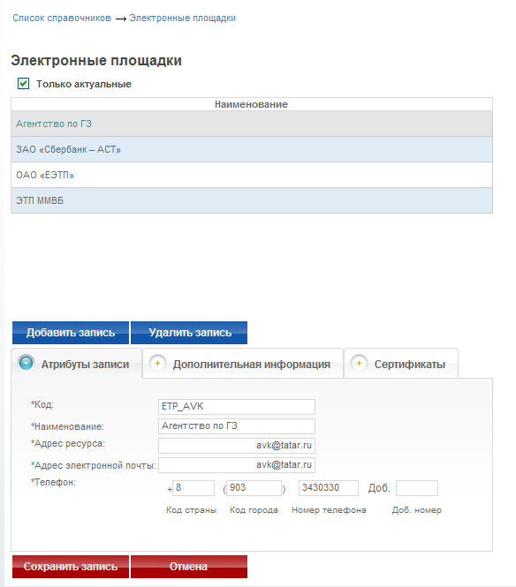This screenshot has width=516, height=587.
Task: Click the Адрес электронной почты input field
Action: (237, 465)
